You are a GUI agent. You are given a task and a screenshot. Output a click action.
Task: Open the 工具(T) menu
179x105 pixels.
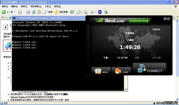48,6
